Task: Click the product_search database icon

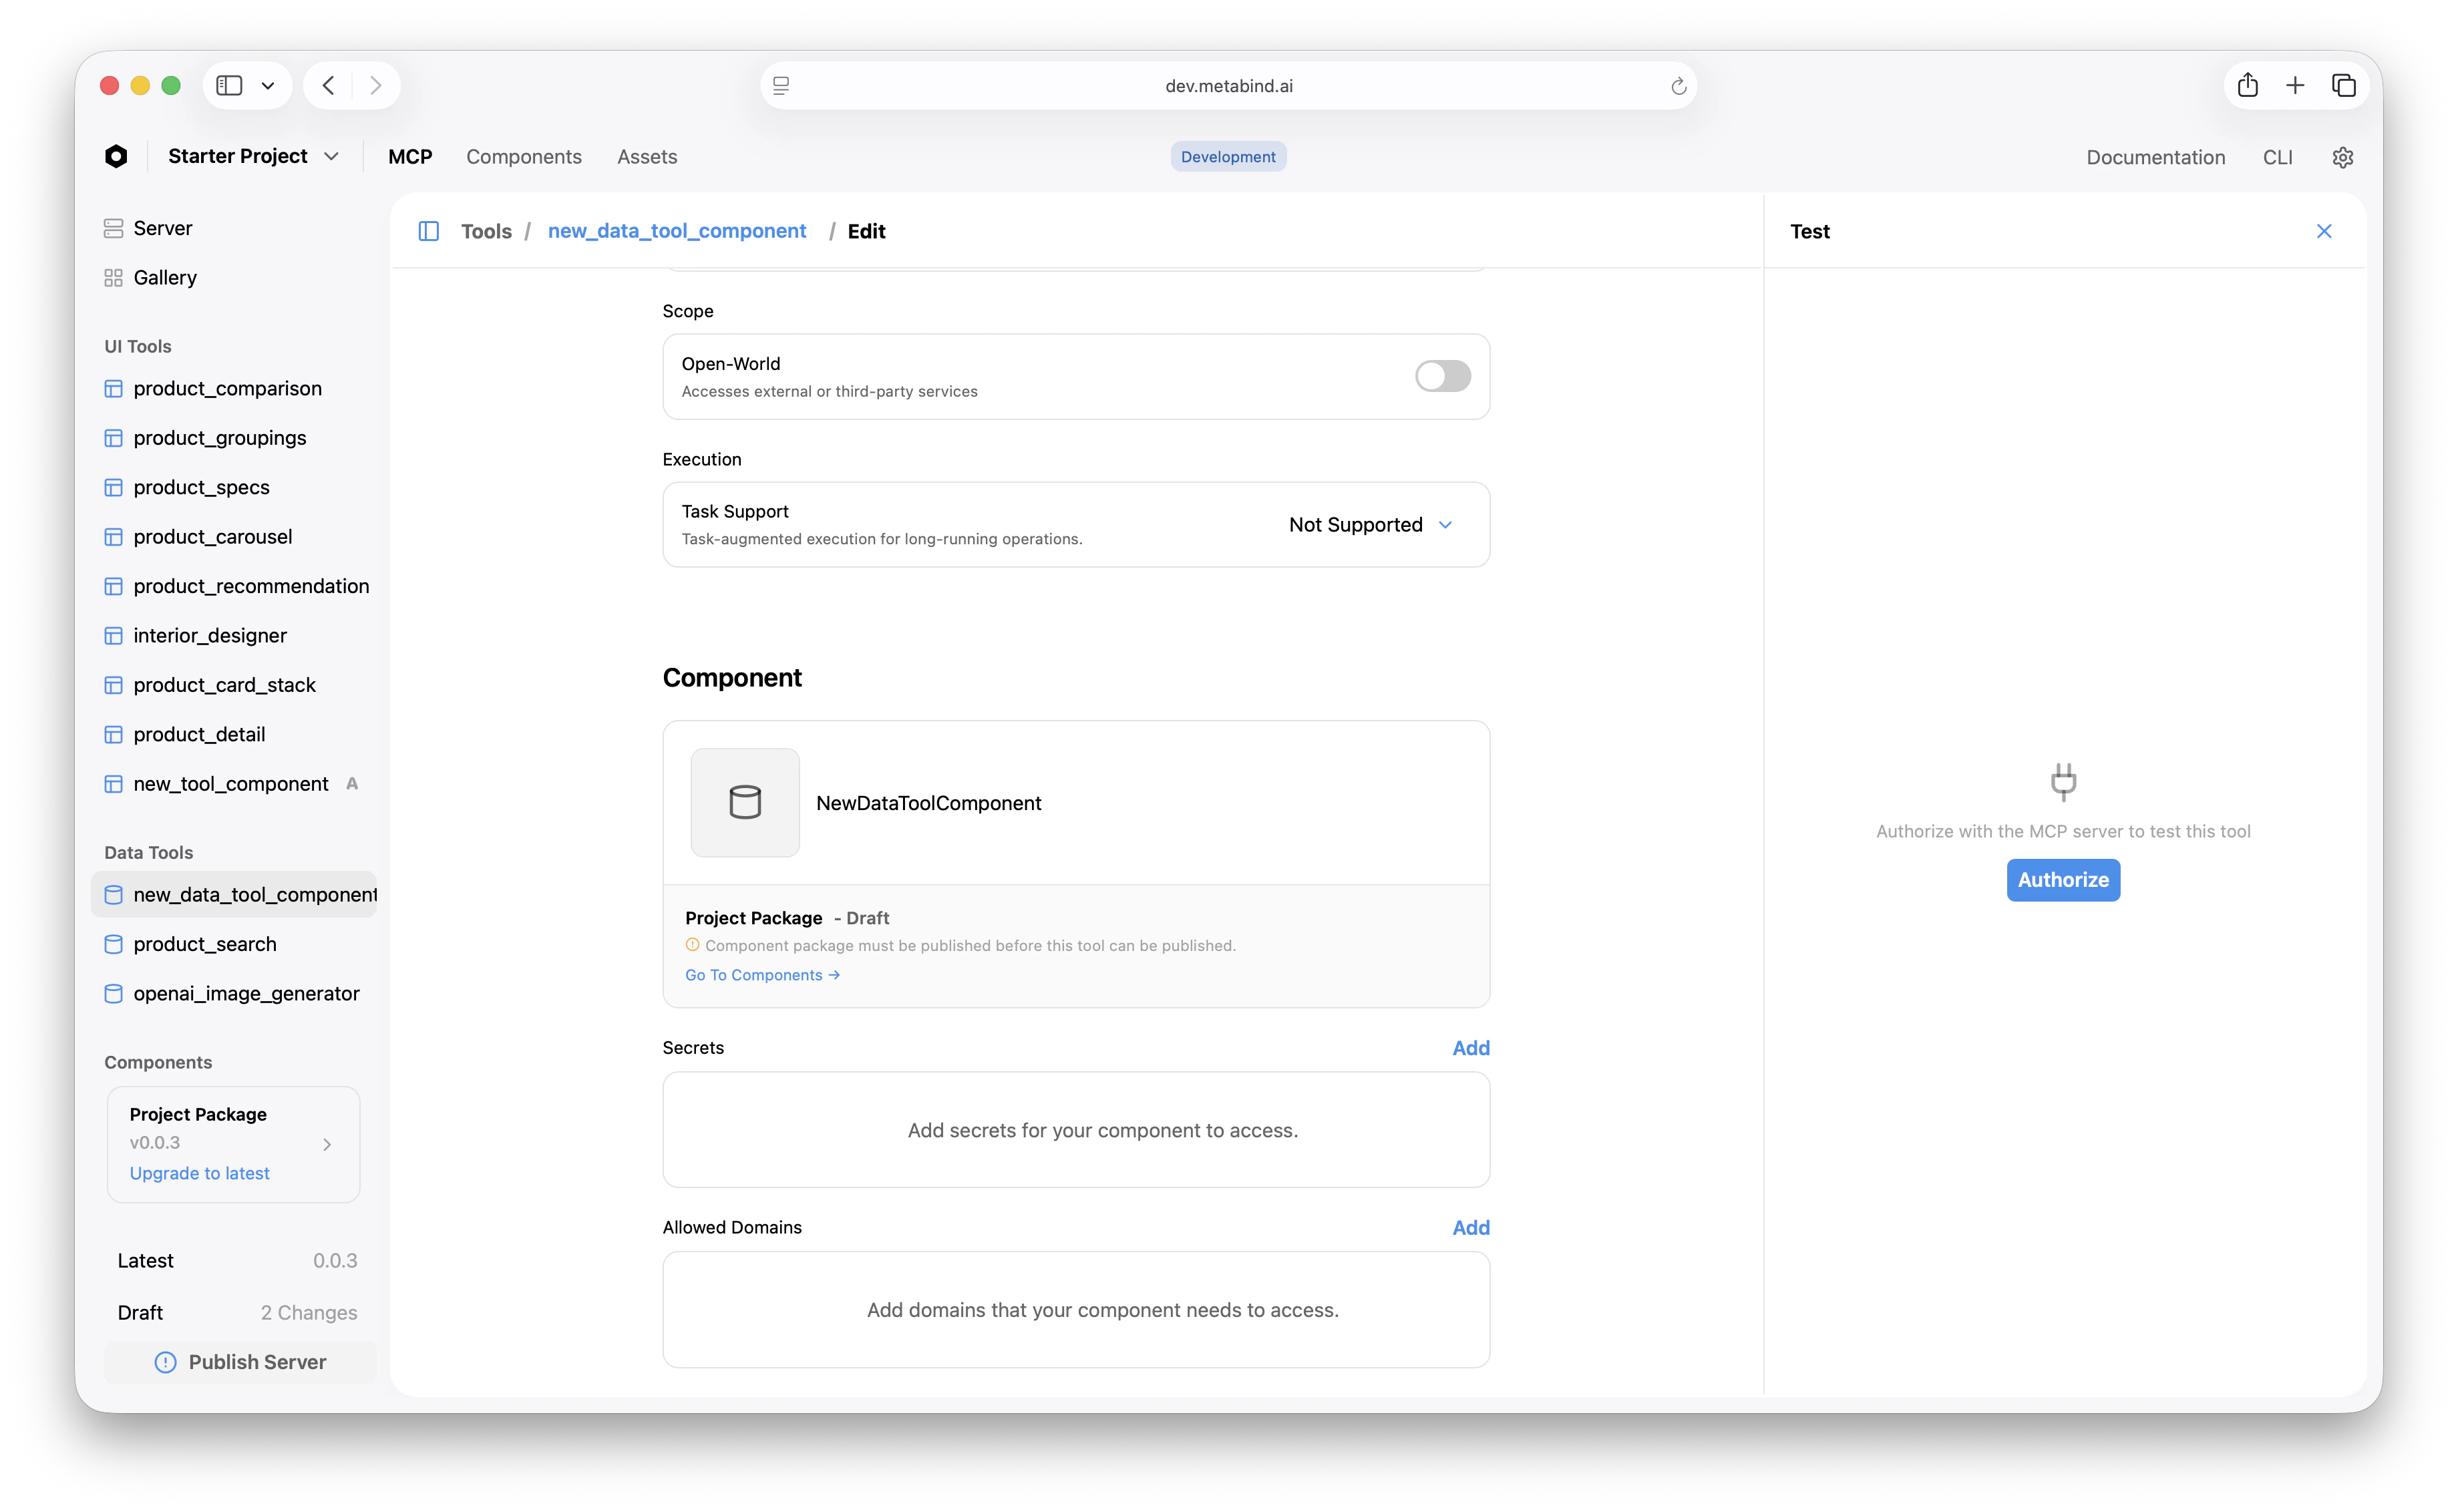Action: tap(113, 944)
